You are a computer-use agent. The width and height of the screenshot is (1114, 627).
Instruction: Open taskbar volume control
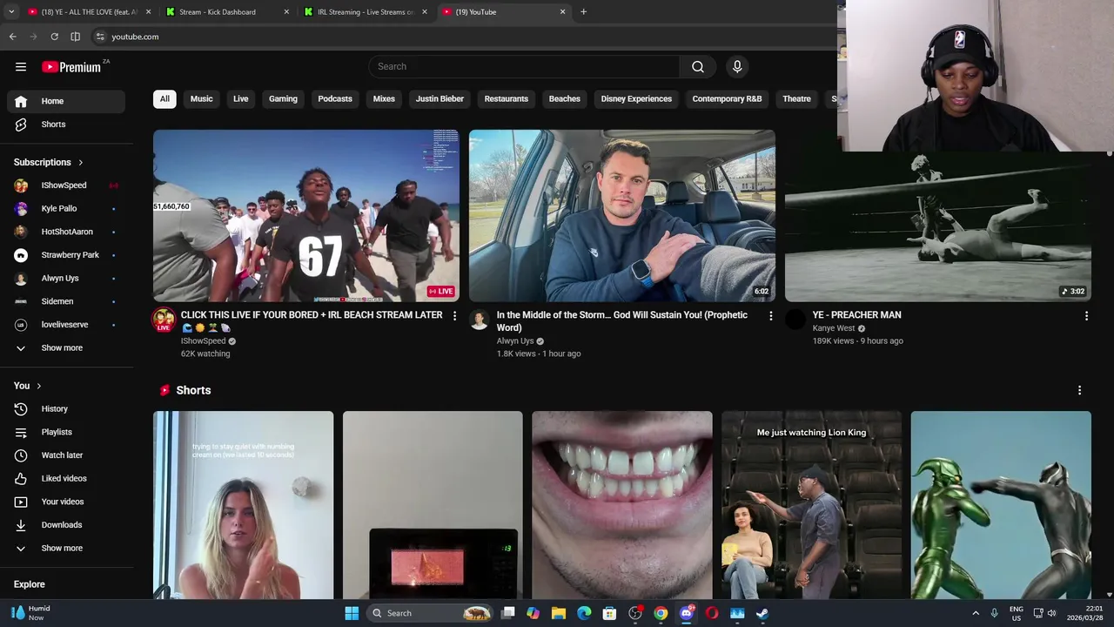(x=1051, y=613)
